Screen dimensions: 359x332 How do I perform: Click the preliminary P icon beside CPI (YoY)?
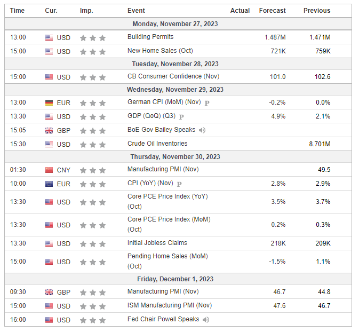[x=179, y=184]
